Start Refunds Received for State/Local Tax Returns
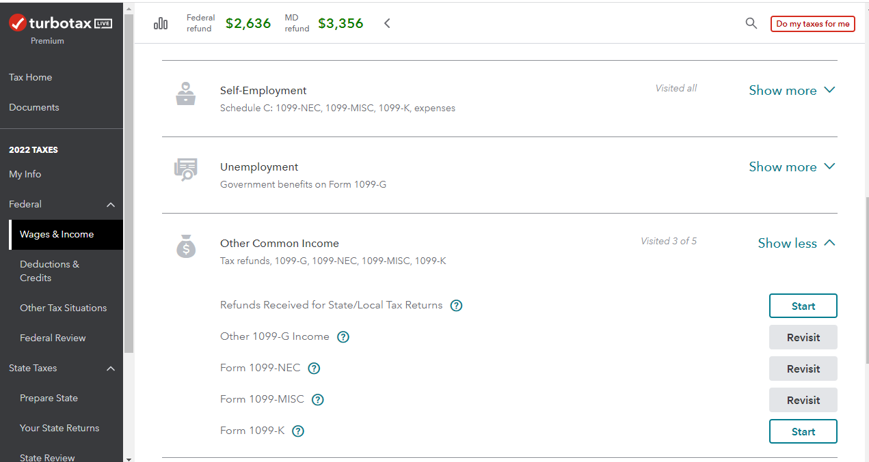Viewport: 869px width, 462px height. (x=803, y=306)
